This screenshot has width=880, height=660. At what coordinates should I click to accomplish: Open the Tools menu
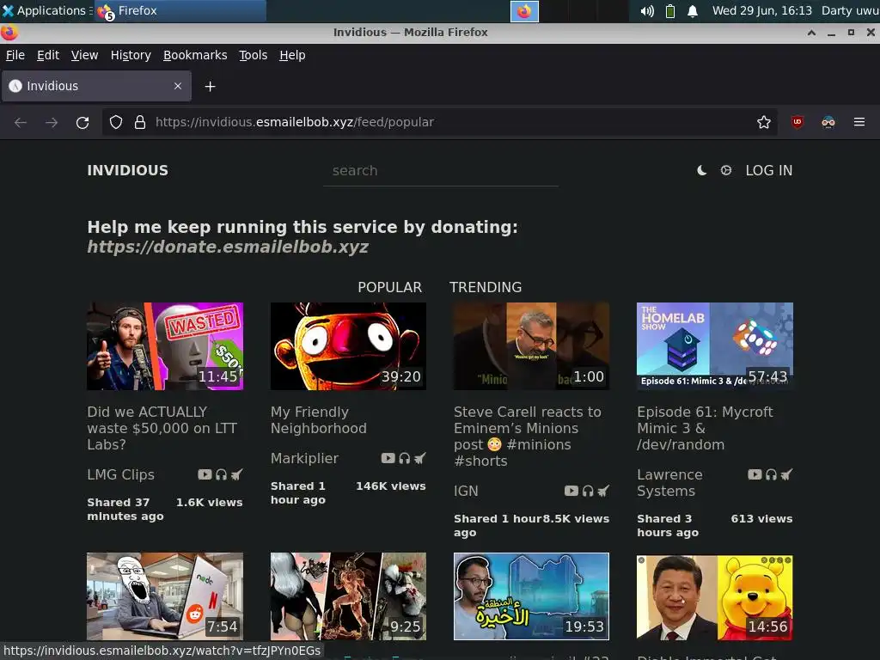tap(254, 55)
